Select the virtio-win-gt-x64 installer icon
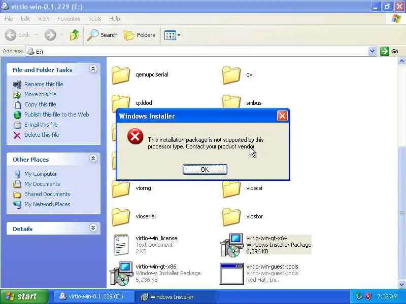Image resolution: width=406 pixels, height=304 pixels. coord(232,245)
